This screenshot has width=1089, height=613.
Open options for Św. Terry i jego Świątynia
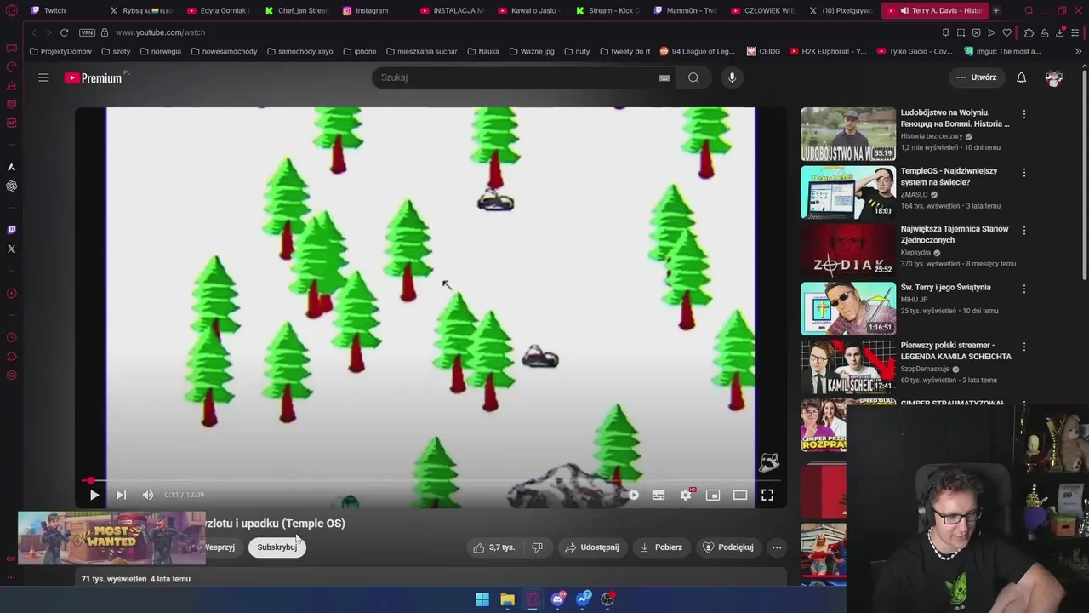coord(1024,289)
